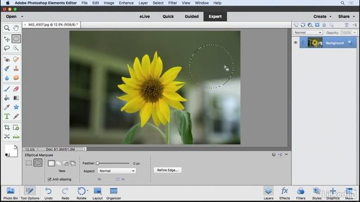
Task: Open the layer blend mode dropdown
Action: tap(308, 33)
